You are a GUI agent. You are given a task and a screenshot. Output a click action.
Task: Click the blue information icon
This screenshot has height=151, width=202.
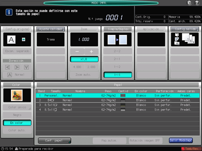point(9,12)
